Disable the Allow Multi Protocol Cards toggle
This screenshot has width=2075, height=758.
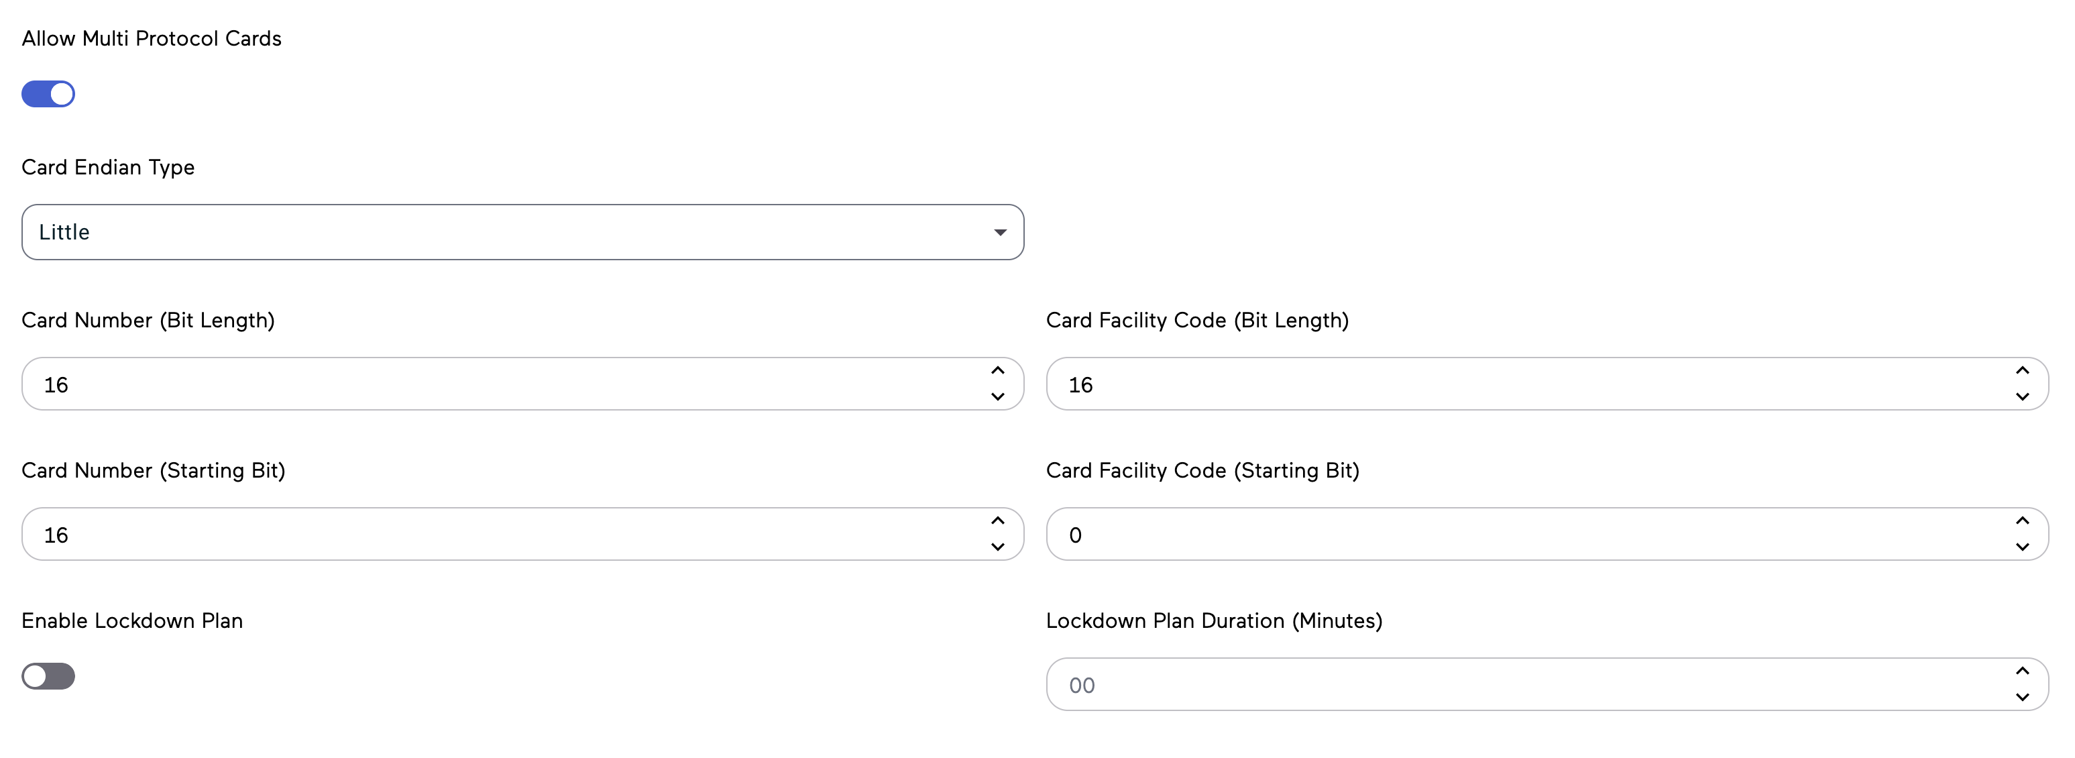(48, 93)
